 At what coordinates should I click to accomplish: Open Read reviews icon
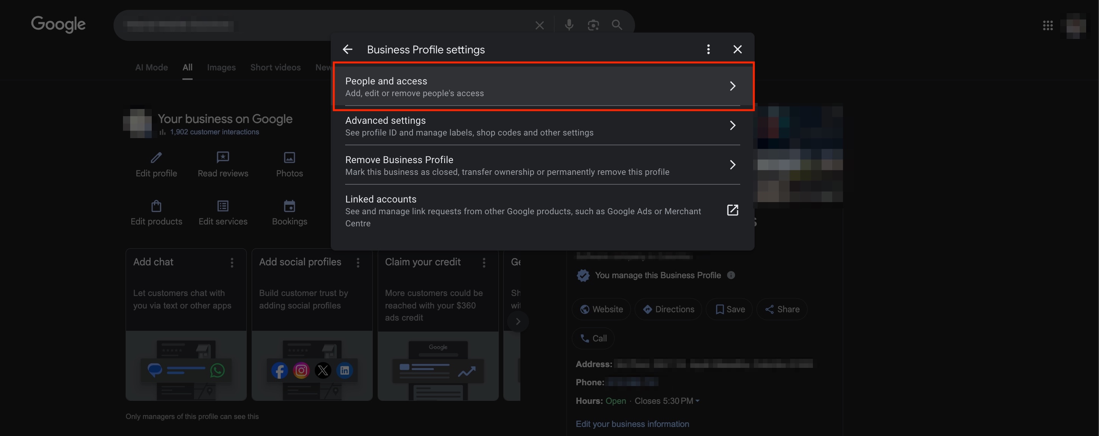click(x=223, y=158)
